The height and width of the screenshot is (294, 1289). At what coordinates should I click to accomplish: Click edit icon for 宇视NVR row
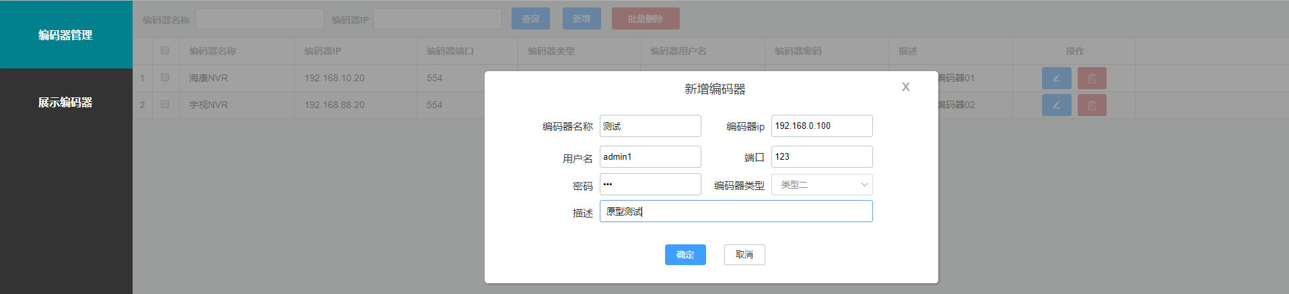[1056, 105]
